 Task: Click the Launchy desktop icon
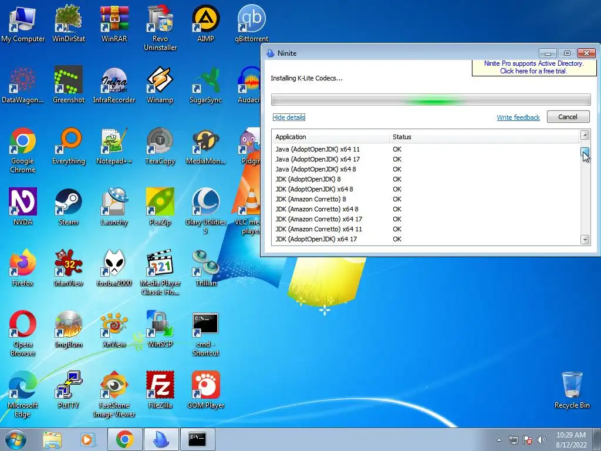(x=114, y=207)
